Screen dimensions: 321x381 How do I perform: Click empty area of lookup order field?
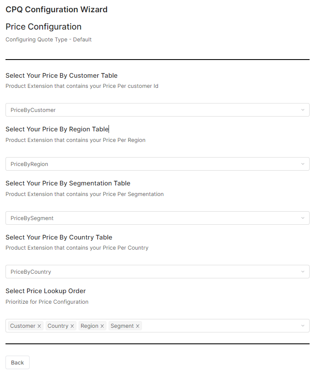(220, 326)
